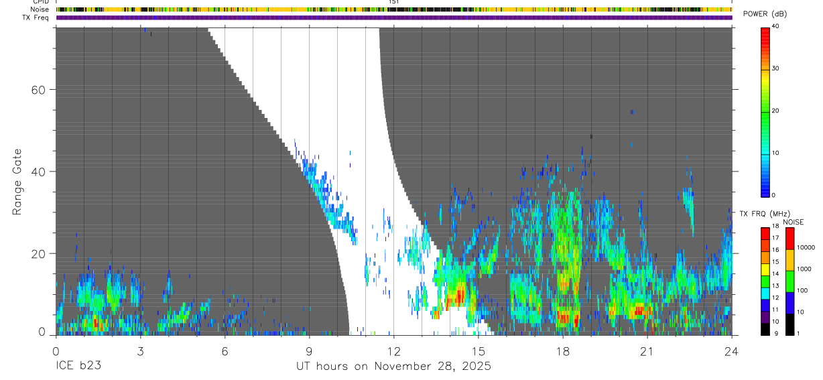
Task: Click the '21' hour tick on the time axis
Action: click(x=647, y=351)
